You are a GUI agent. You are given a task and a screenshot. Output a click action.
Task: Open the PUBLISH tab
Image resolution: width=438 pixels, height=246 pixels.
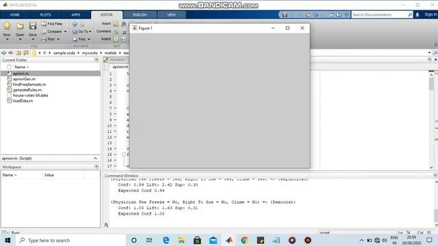click(140, 15)
